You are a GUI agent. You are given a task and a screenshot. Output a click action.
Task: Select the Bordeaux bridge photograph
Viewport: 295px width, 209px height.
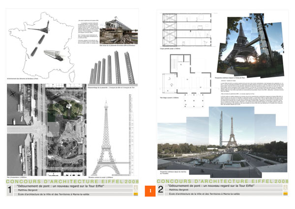(118, 30)
